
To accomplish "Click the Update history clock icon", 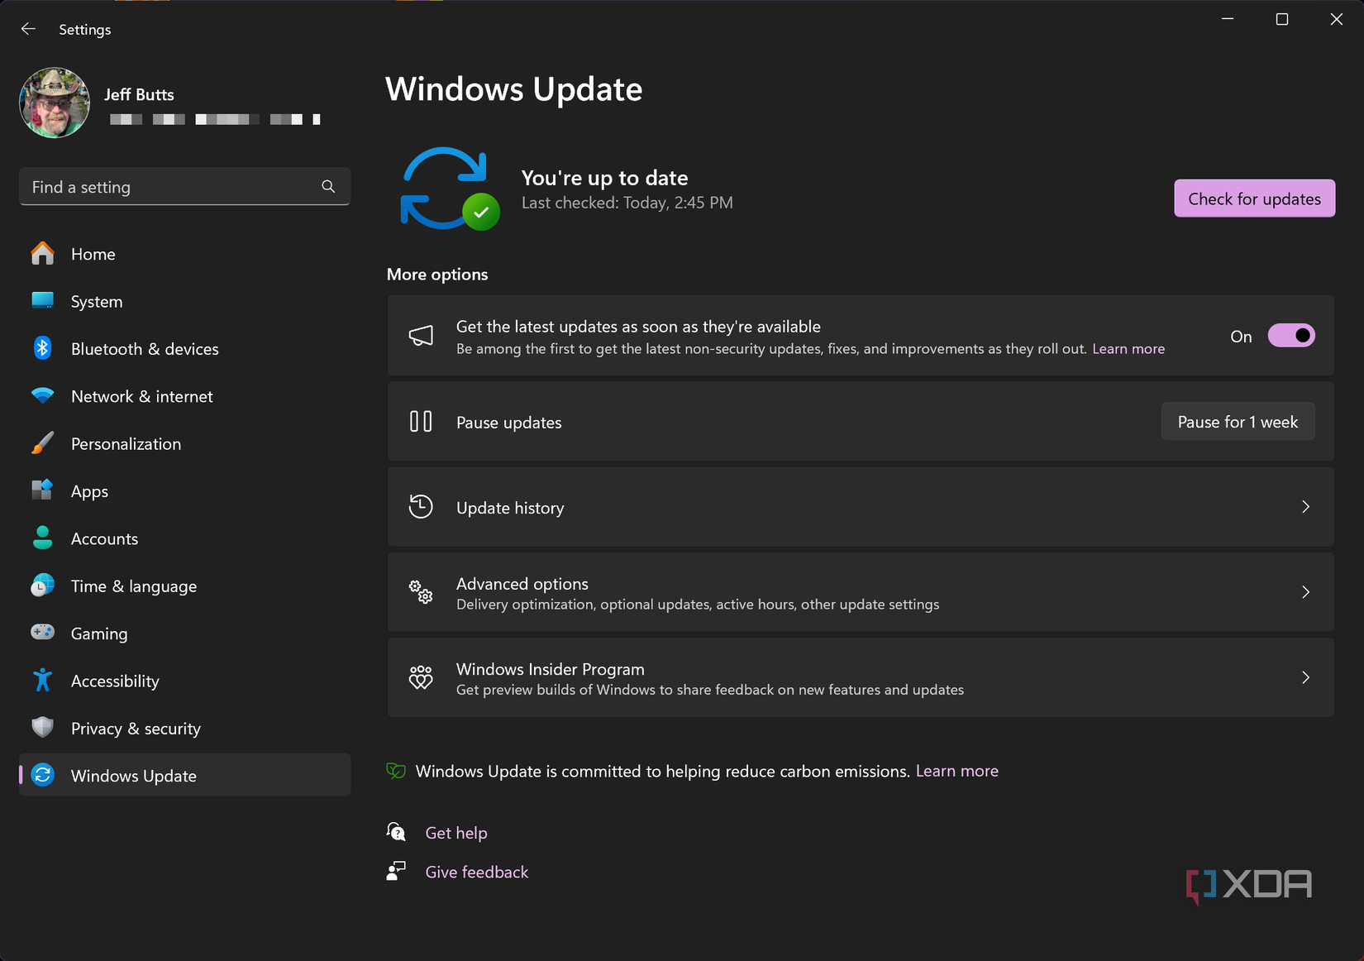I will coord(421,507).
